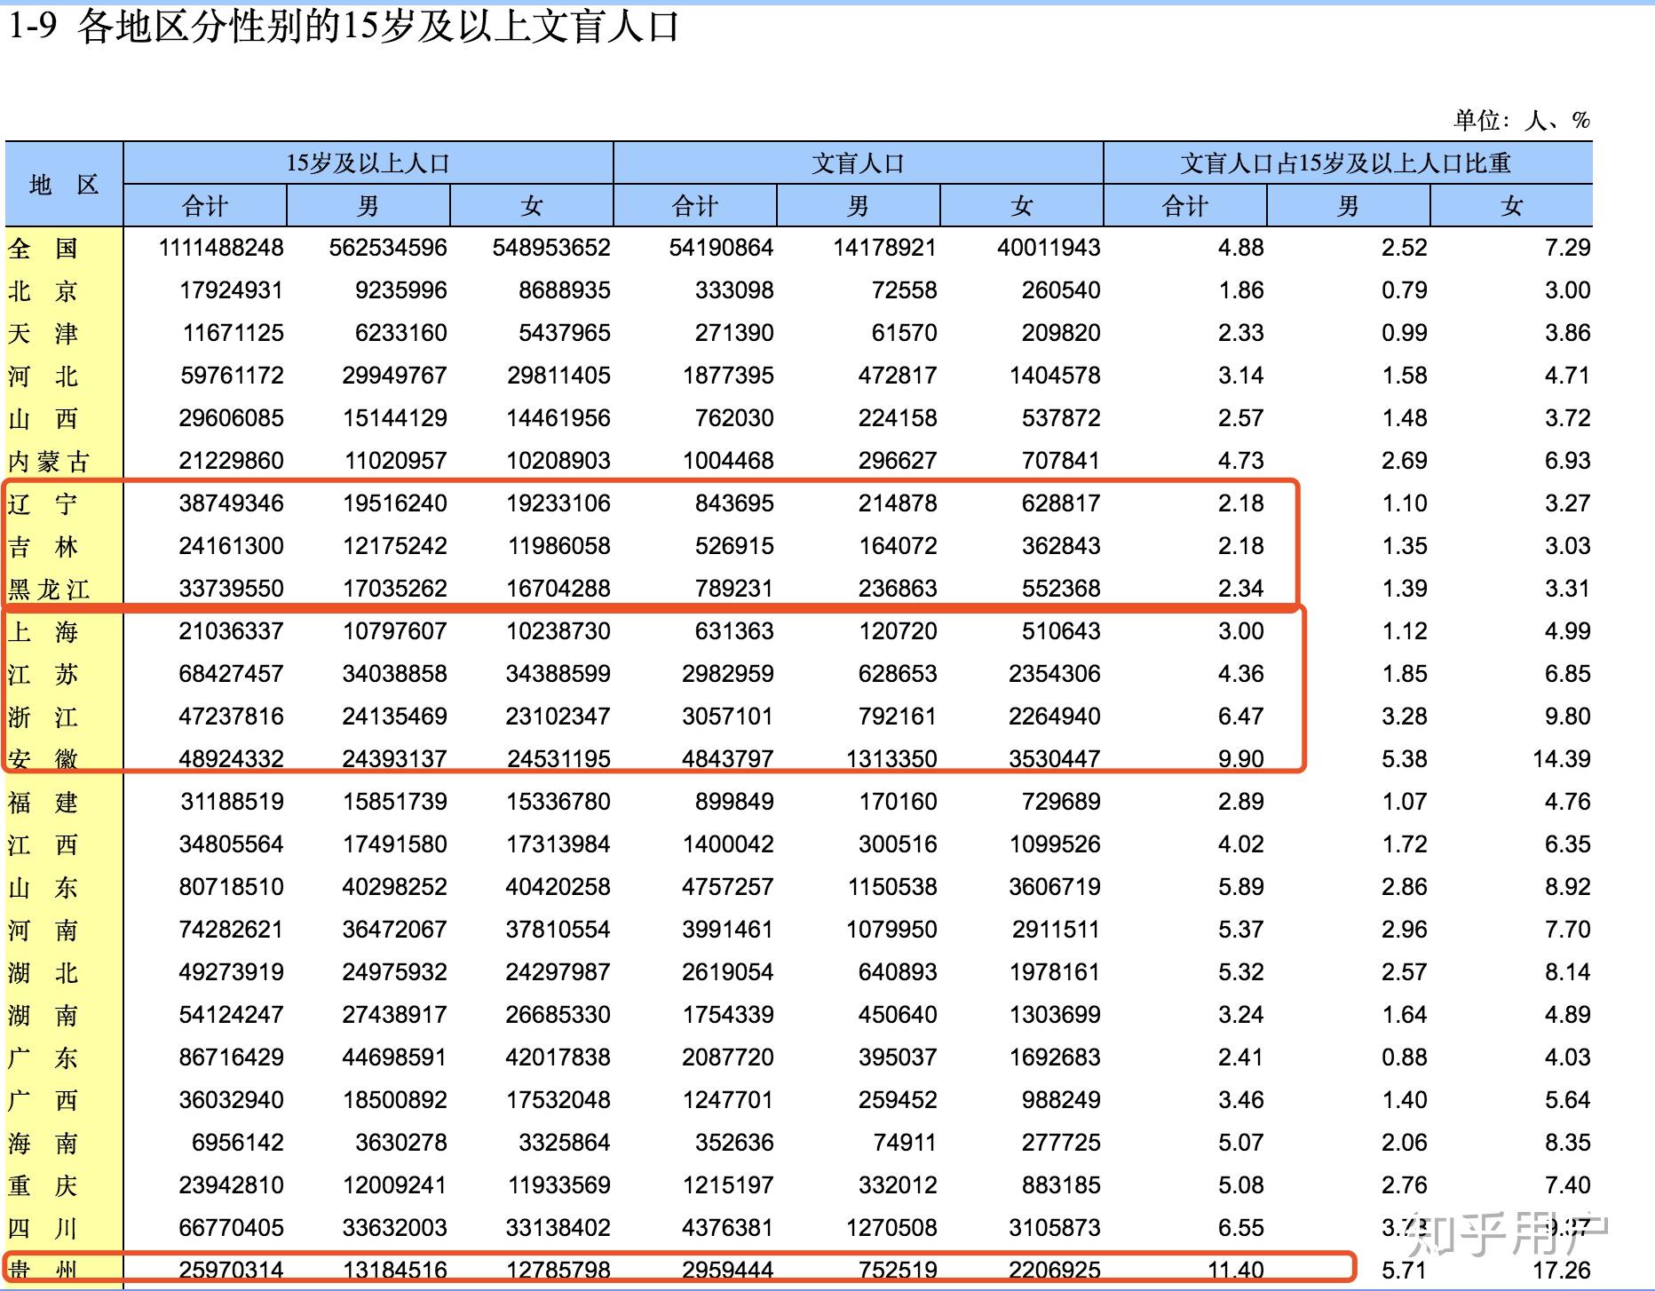The height and width of the screenshot is (1291, 1655).
Task: Click the '文盲人口' group header
Action: [x=859, y=163]
